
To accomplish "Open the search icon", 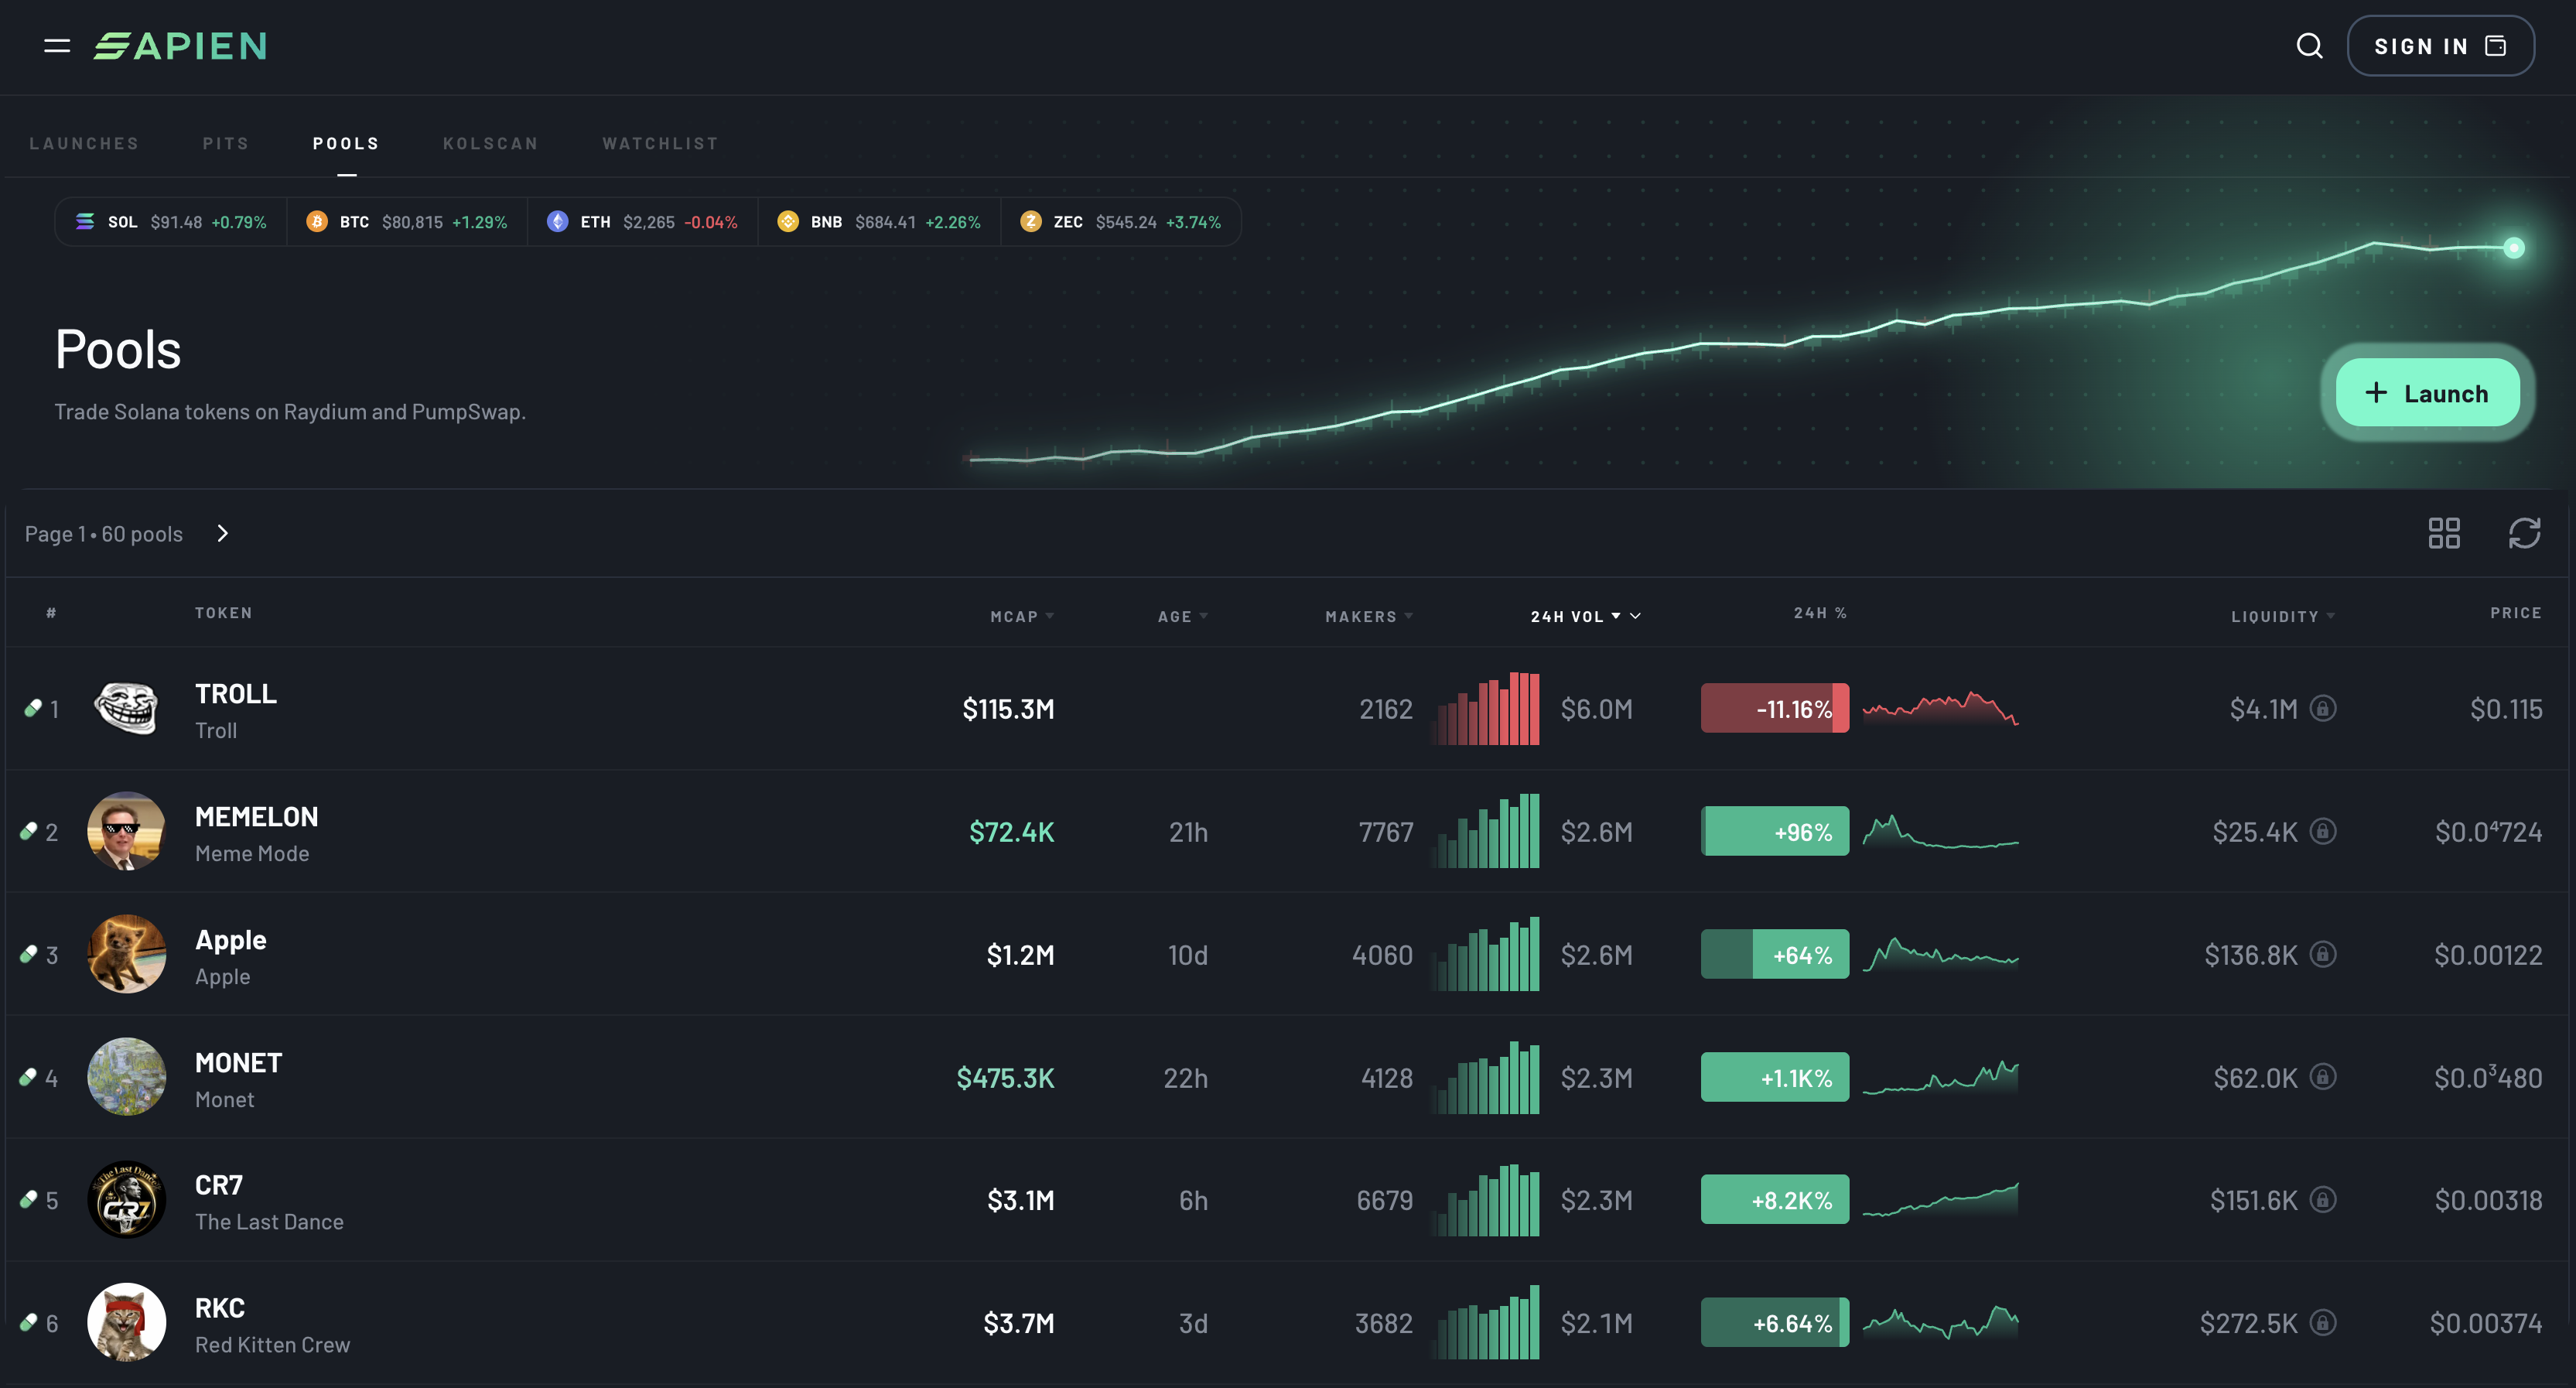I will 2309,46.
